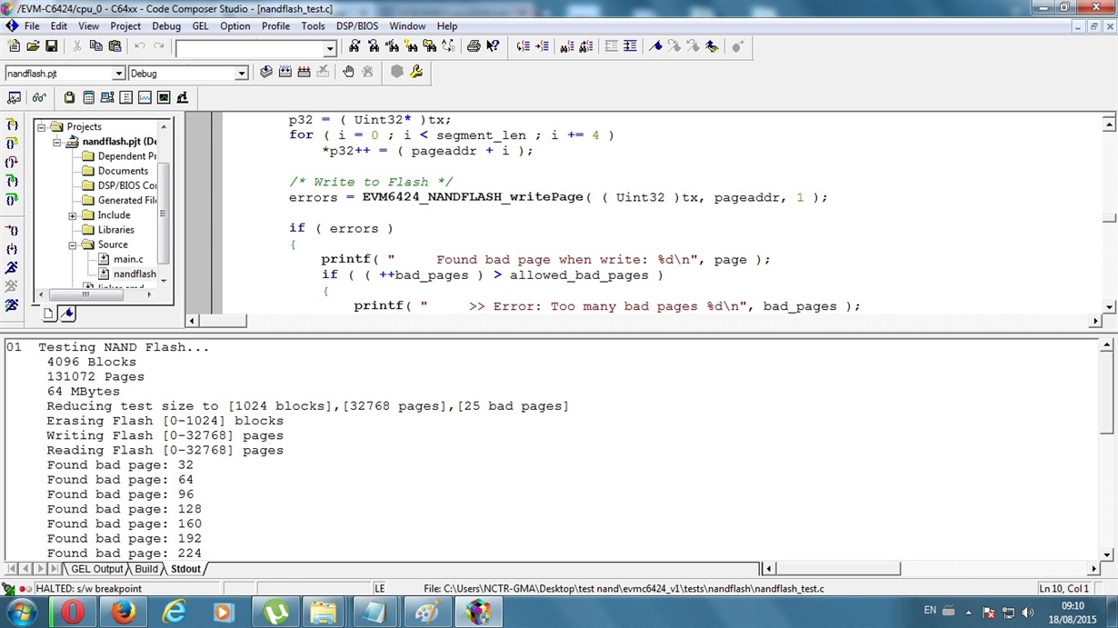
Task: Open the Profile menu
Action: click(x=275, y=26)
